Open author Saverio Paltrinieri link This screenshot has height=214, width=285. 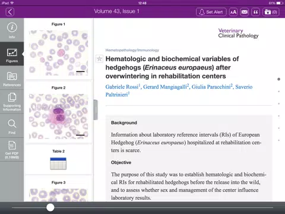179,91
